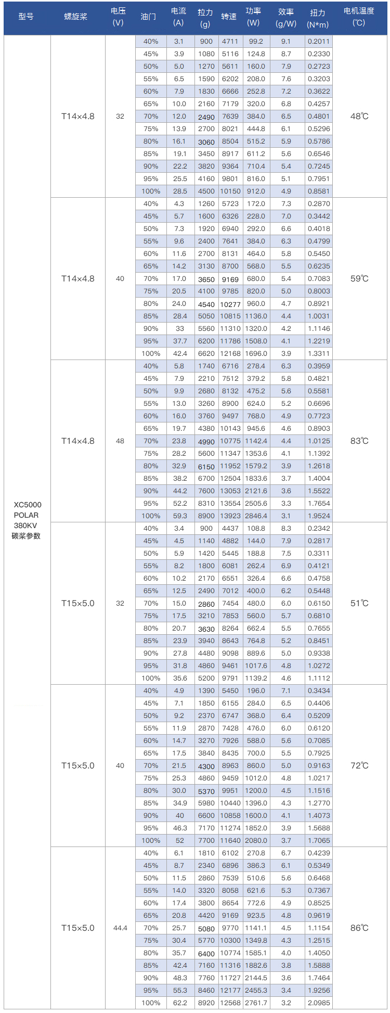
Task: Click the 效率 (g/W) column header
Action: 286,18
